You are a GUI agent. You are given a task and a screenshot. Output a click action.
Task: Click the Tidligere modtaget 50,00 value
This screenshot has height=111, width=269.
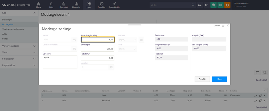click(171, 48)
